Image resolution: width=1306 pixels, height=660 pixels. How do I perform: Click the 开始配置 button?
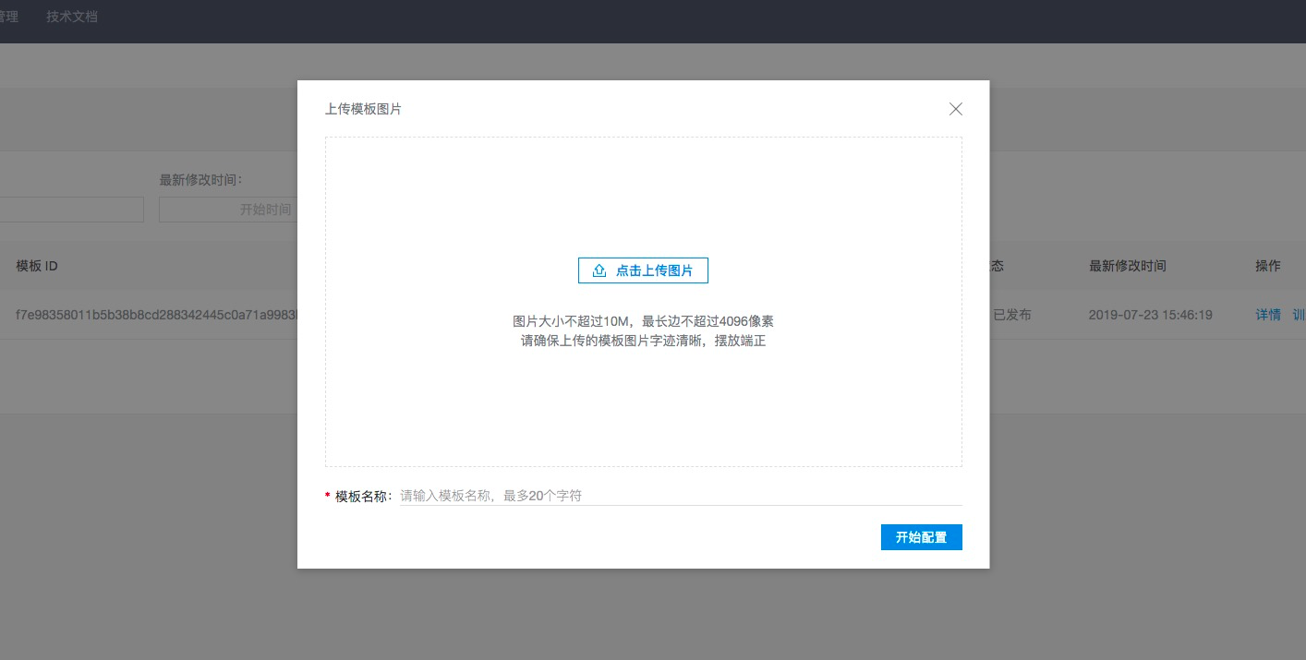pyautogui.click(x=922, y=537)
